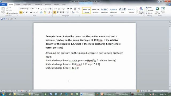The width and height of the screenshot is (171, 96).
Task: Open Change Styles menu
Action: coord(141,11)
